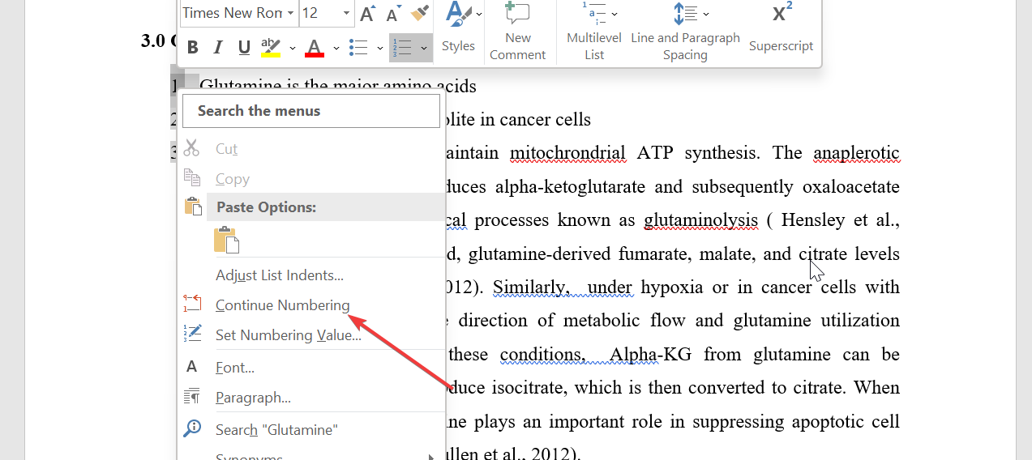The image size is (1032, 460).
Task: Click the word "glutaminolysis" in the document
Action: click(x=700, y=220)
